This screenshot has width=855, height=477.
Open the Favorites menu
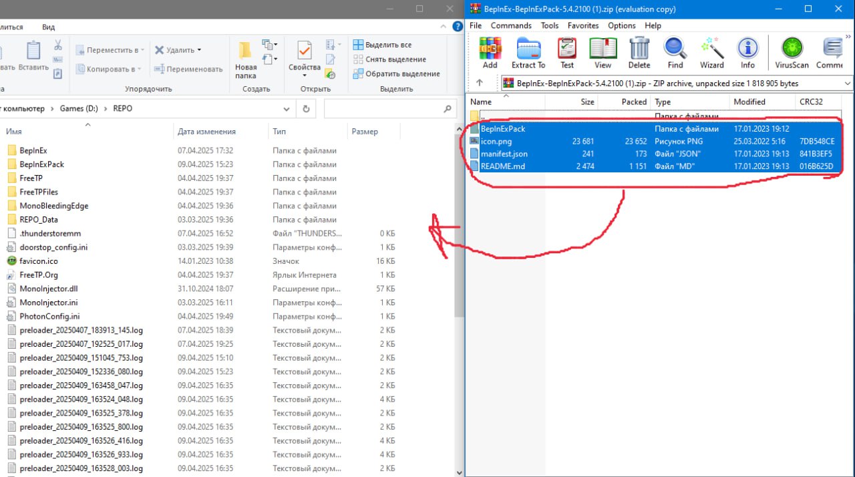coord(583,25)
